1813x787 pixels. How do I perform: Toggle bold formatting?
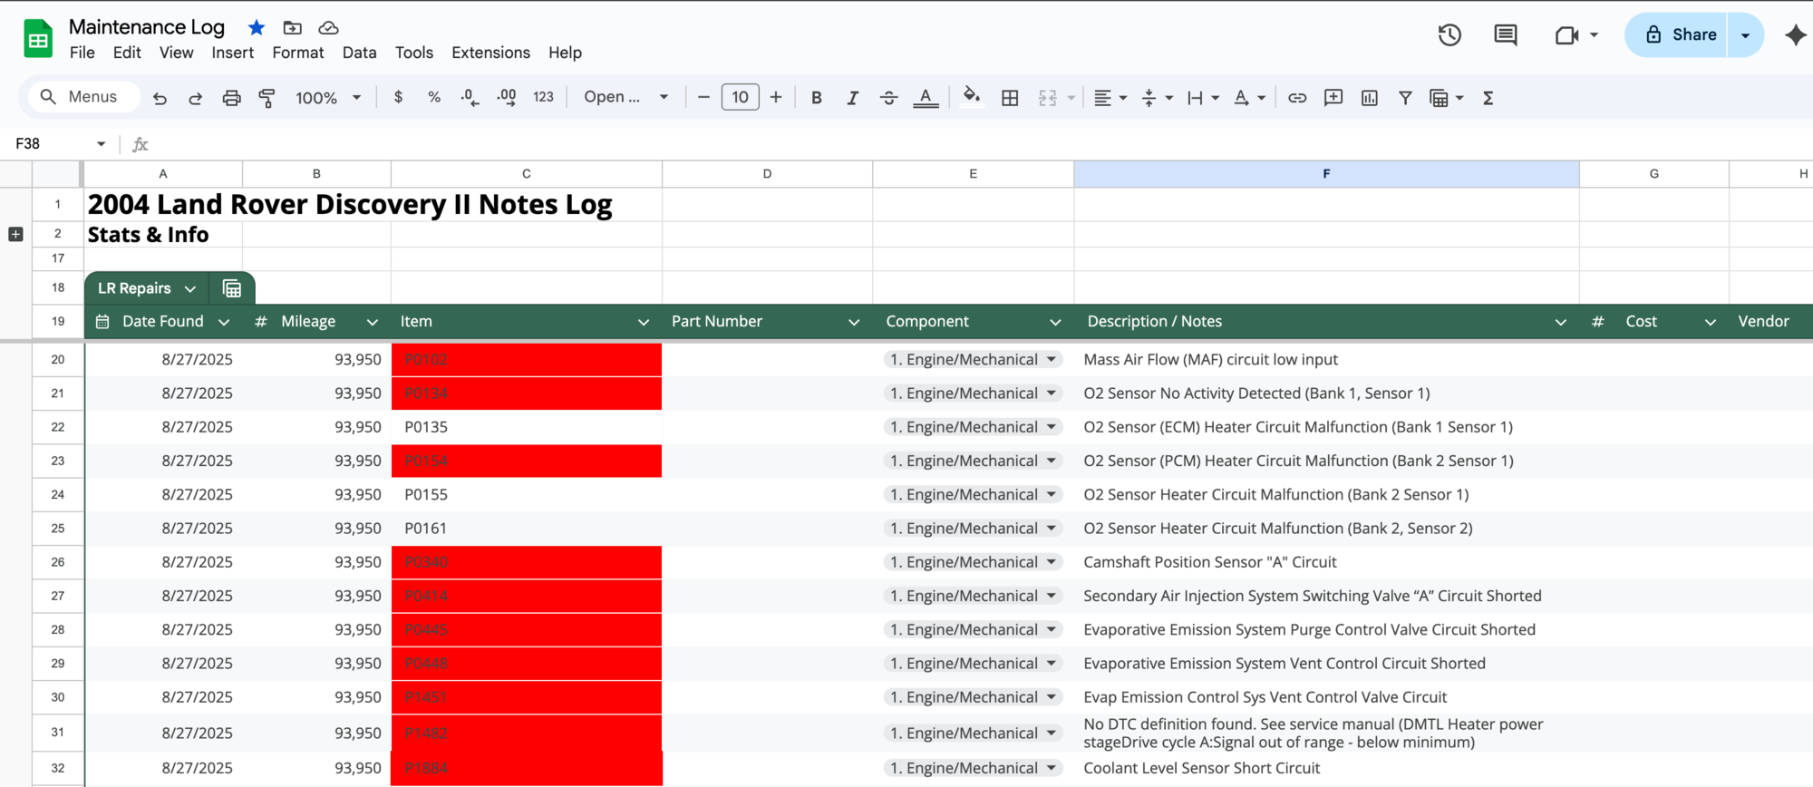pos(816,98)
